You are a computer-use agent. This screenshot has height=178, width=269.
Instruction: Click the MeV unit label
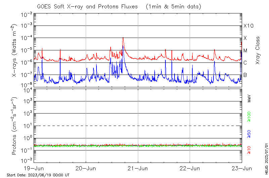tap(249, 98)
